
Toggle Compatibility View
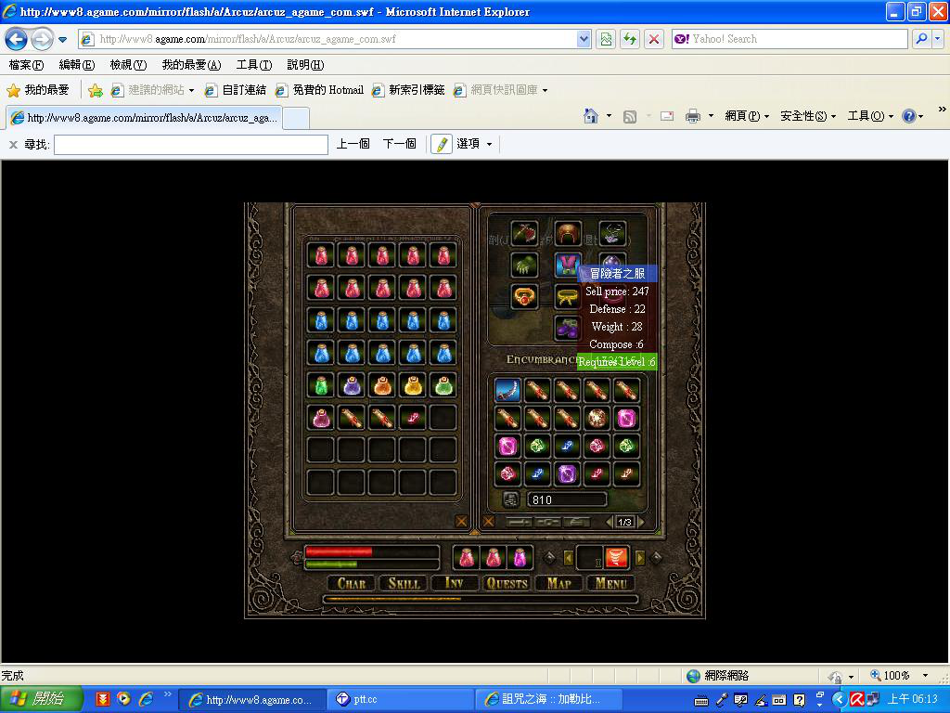tap(606, 39)
